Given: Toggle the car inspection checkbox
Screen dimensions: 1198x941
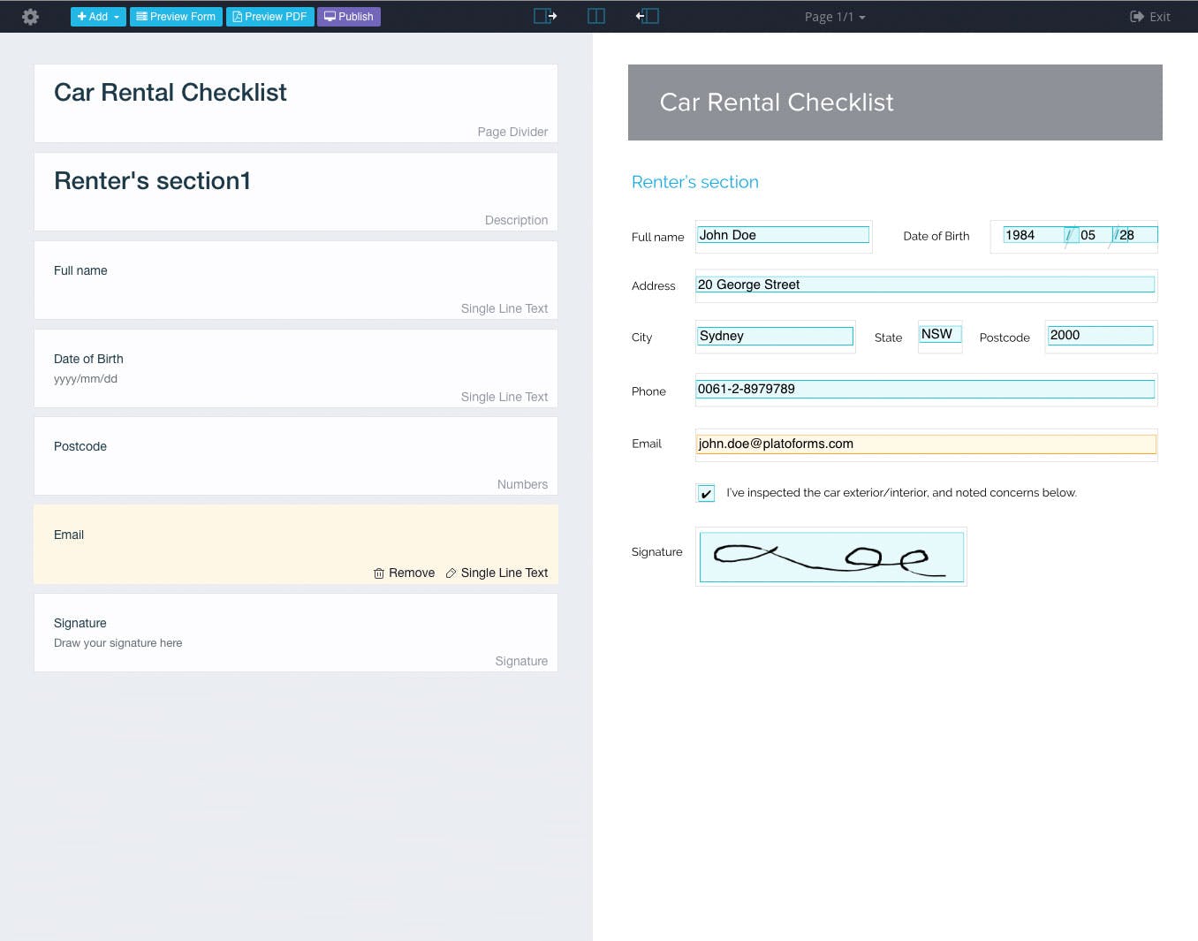Looking at the screenshot, I should [x=706, y=493].
